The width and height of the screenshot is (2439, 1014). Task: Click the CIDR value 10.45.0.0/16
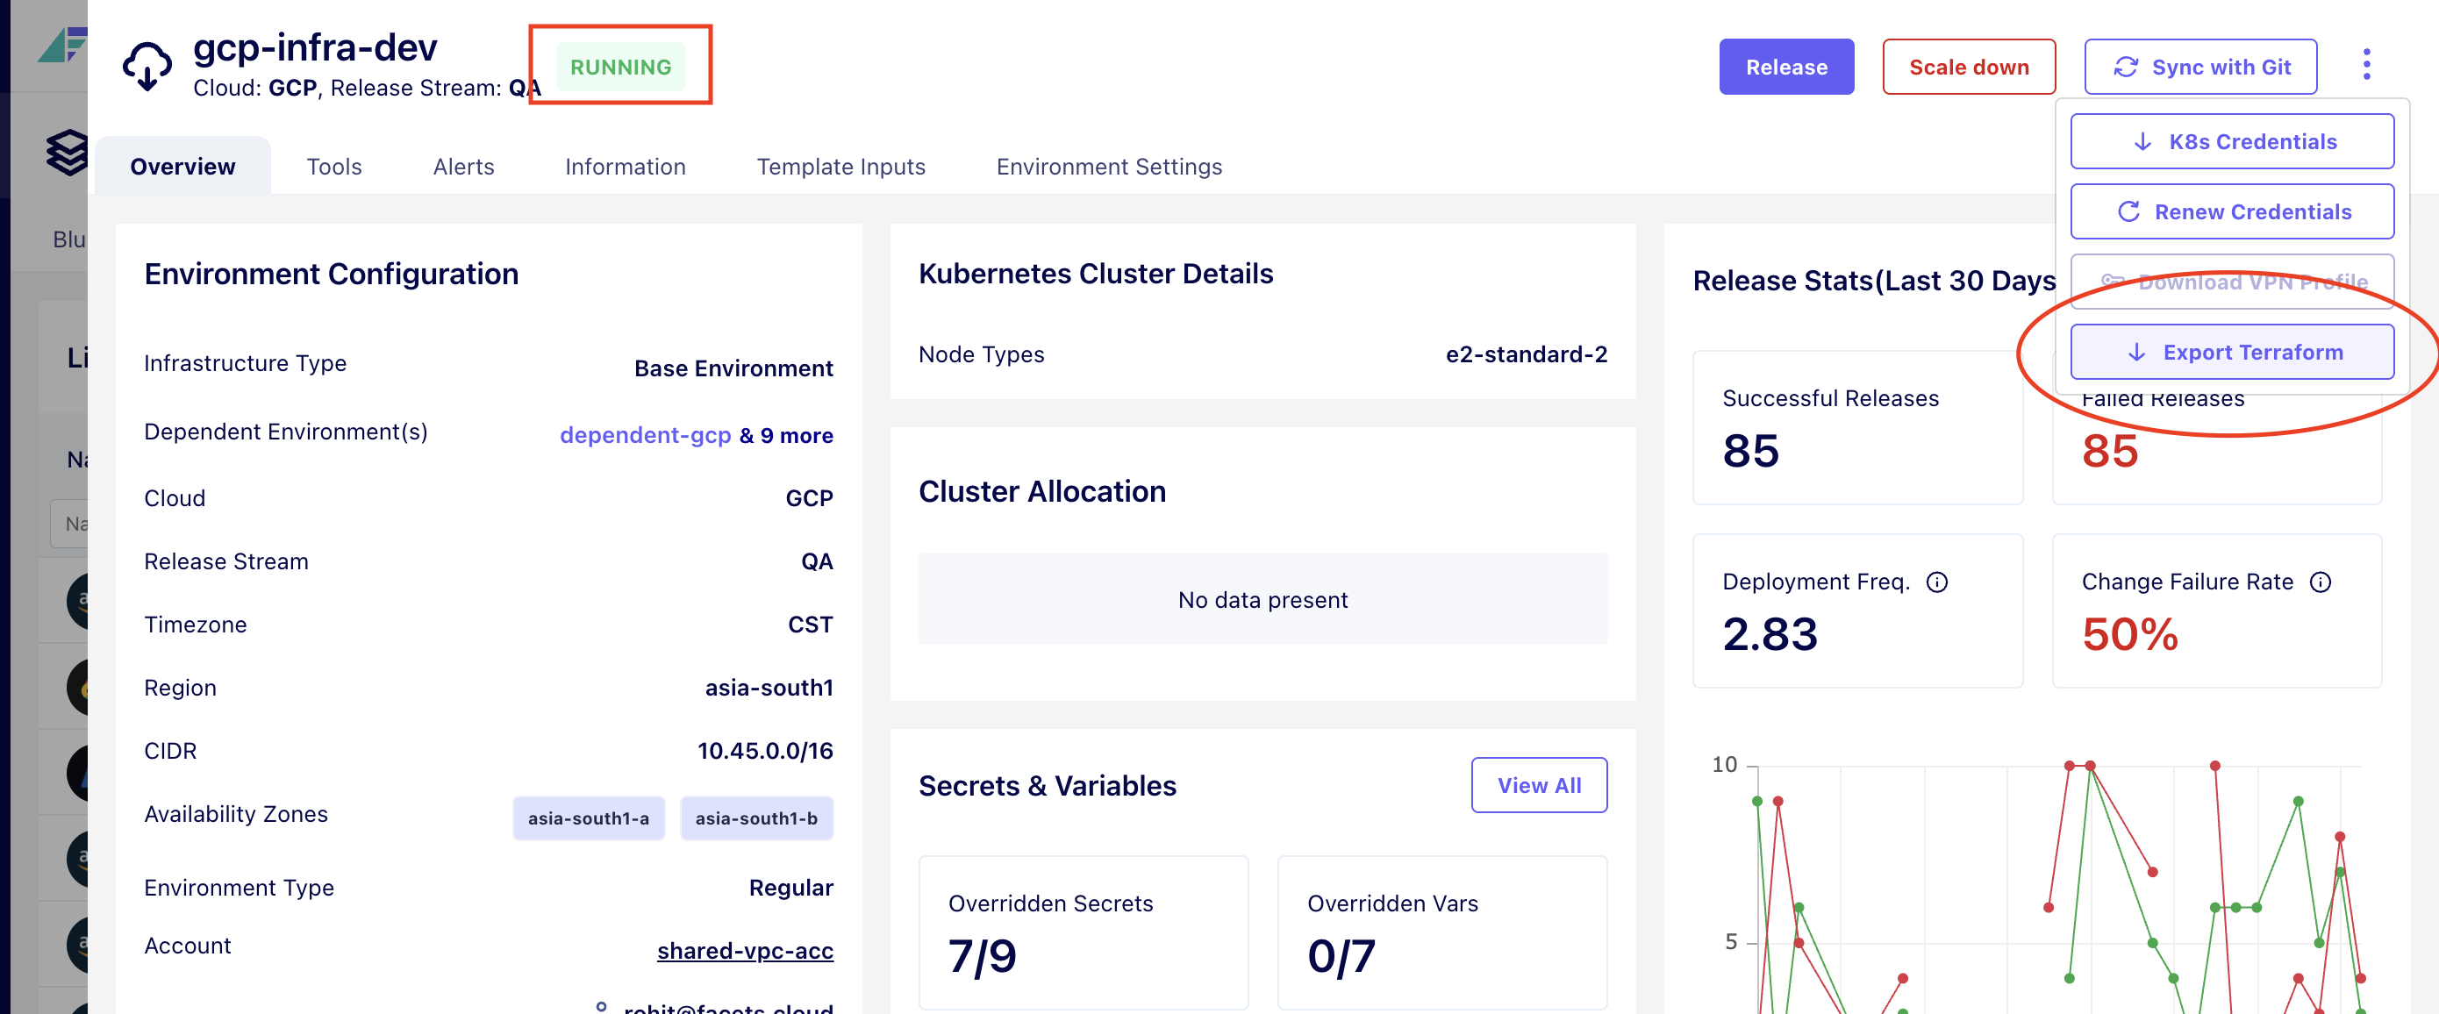tap(765, 751)
